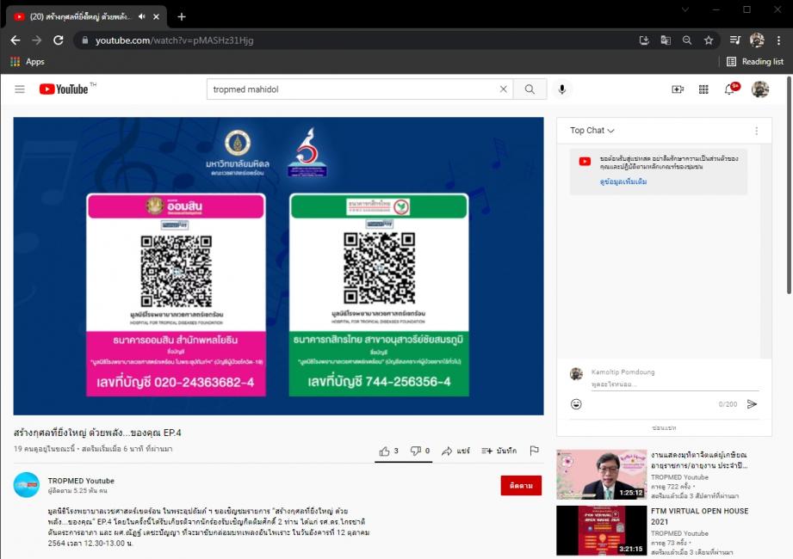
Task: Report the video with the flag icon
Action: coord(534,451)
